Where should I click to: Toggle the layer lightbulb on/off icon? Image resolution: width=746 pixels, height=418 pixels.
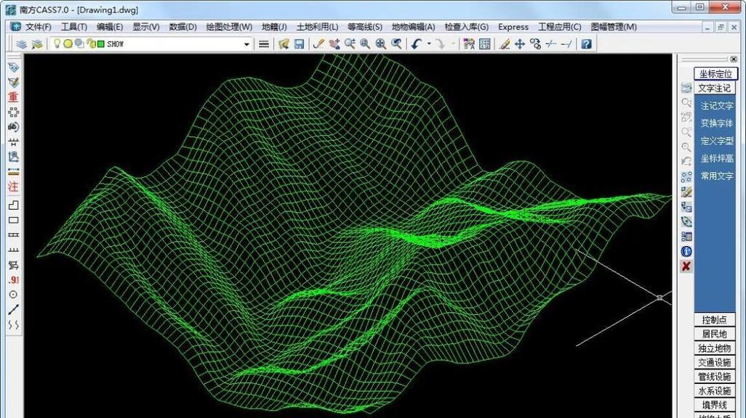point(57,44)
